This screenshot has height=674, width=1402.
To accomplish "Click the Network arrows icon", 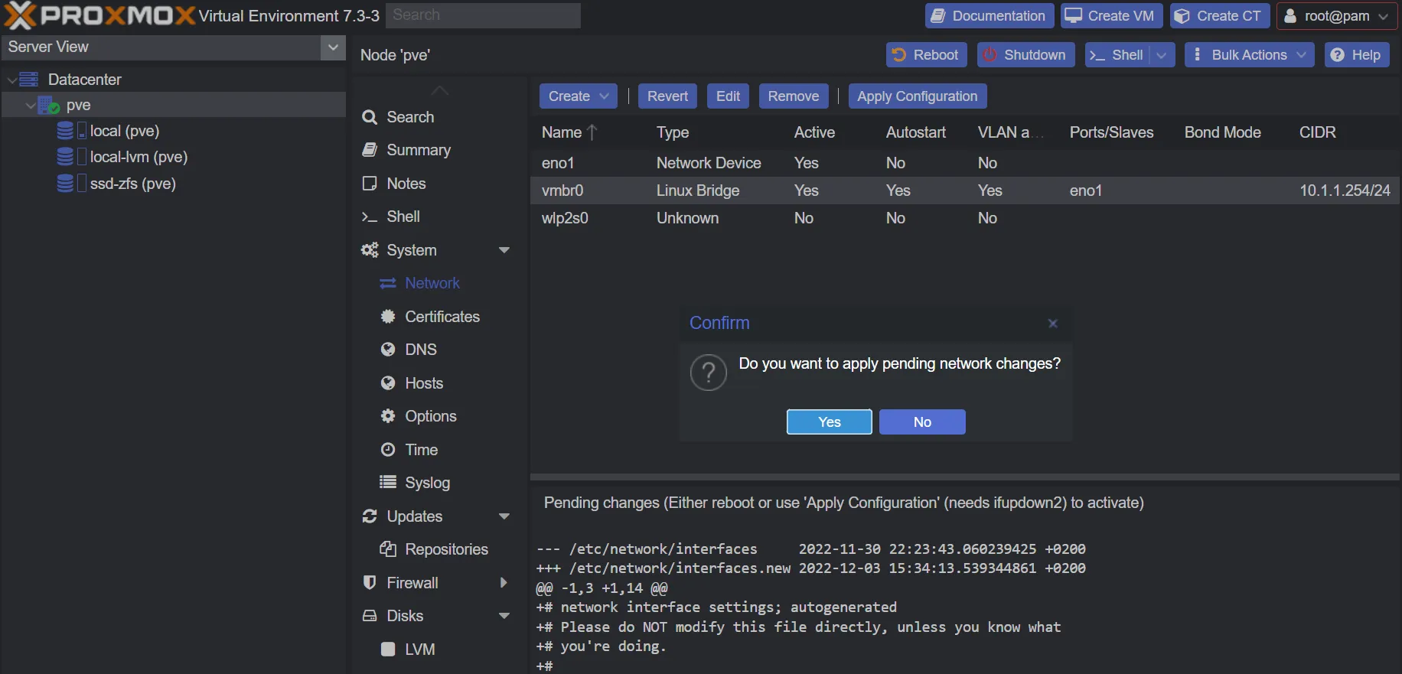I will pos(388,283).
